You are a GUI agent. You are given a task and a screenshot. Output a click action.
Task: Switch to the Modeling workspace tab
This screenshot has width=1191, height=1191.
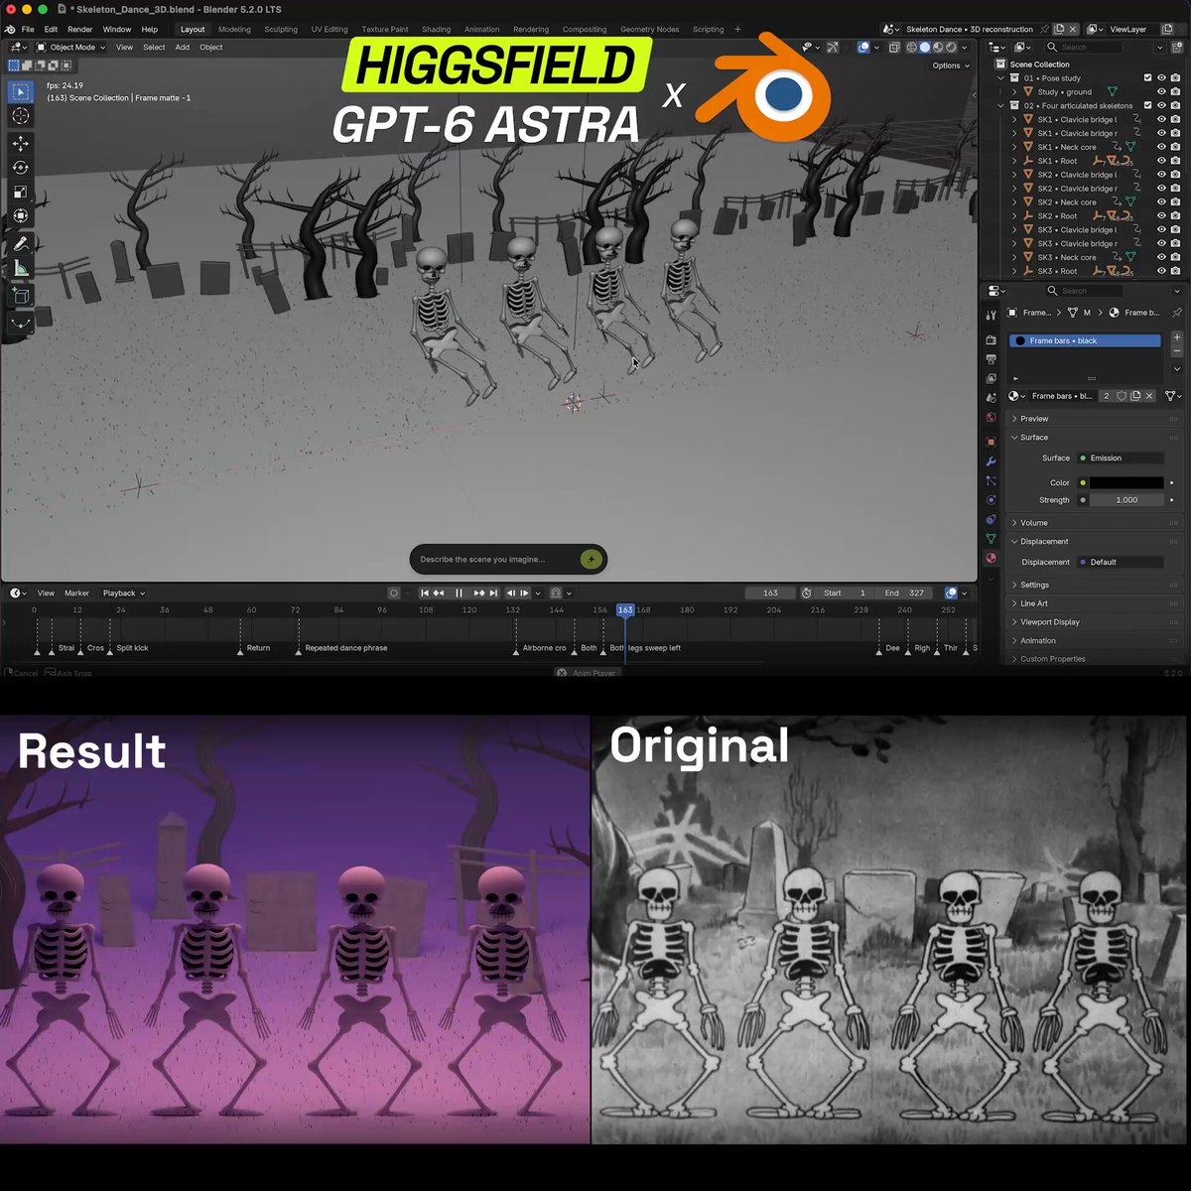coord(234,29)
